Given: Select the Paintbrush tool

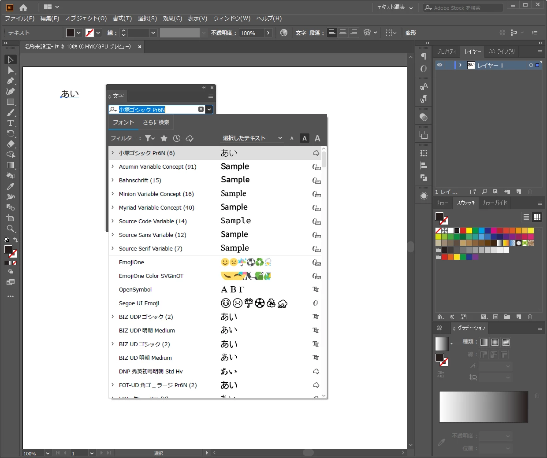Looking at the screenshot, I should [x=11, y=112].
